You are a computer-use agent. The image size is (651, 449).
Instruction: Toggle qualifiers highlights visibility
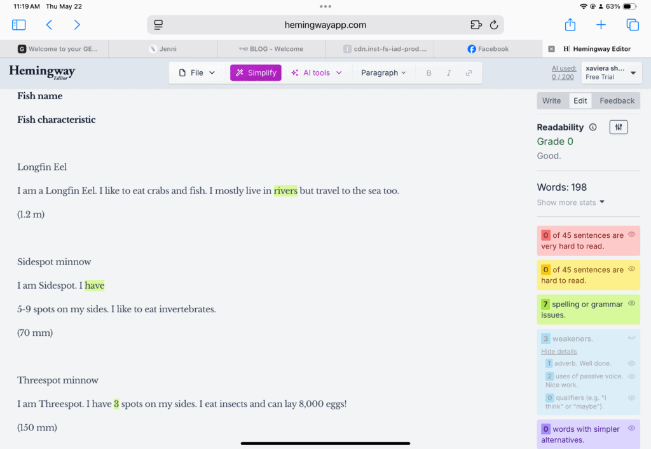631,397
